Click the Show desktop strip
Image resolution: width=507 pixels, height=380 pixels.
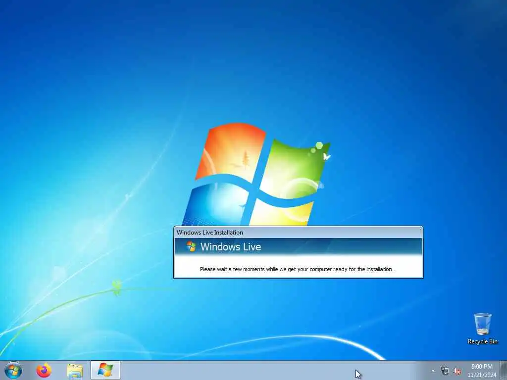point(504,370)
